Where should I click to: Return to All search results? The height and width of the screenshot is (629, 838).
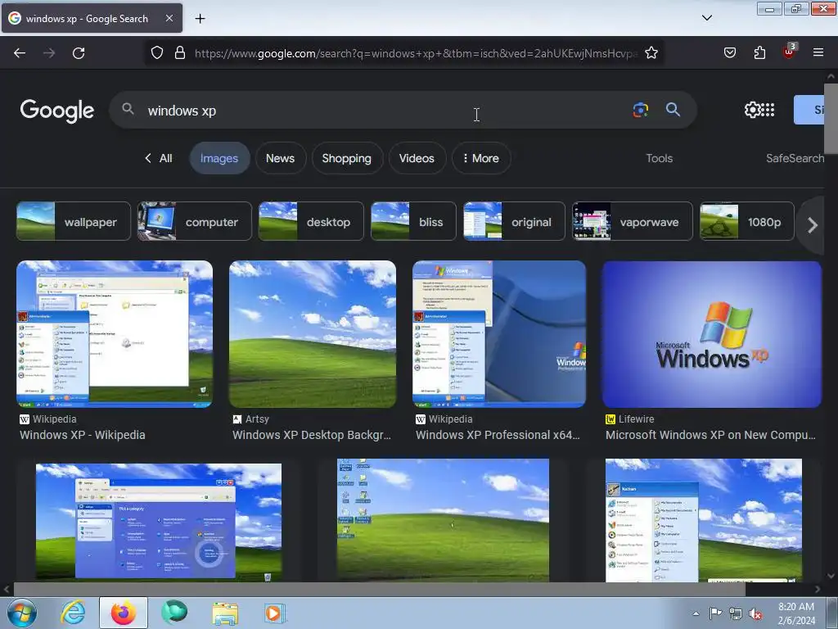point(158,158)
